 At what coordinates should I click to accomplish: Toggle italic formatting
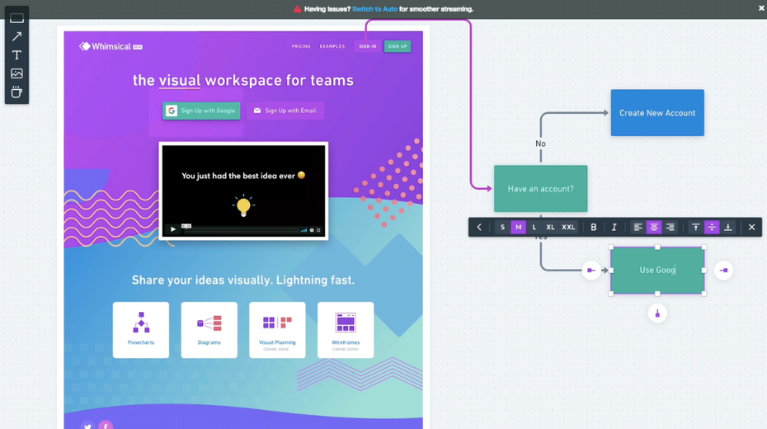pos(614,227)
